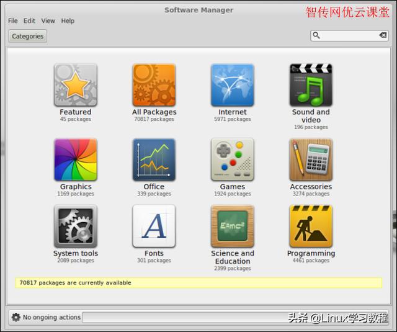
Task: Open the Accessories calculator icon
Action: click(x=311, y=159)
